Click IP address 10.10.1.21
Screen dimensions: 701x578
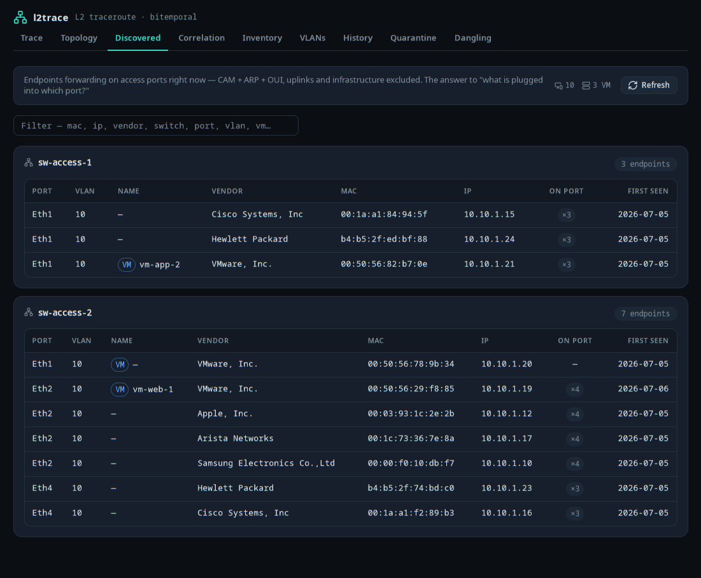(489, 264)
